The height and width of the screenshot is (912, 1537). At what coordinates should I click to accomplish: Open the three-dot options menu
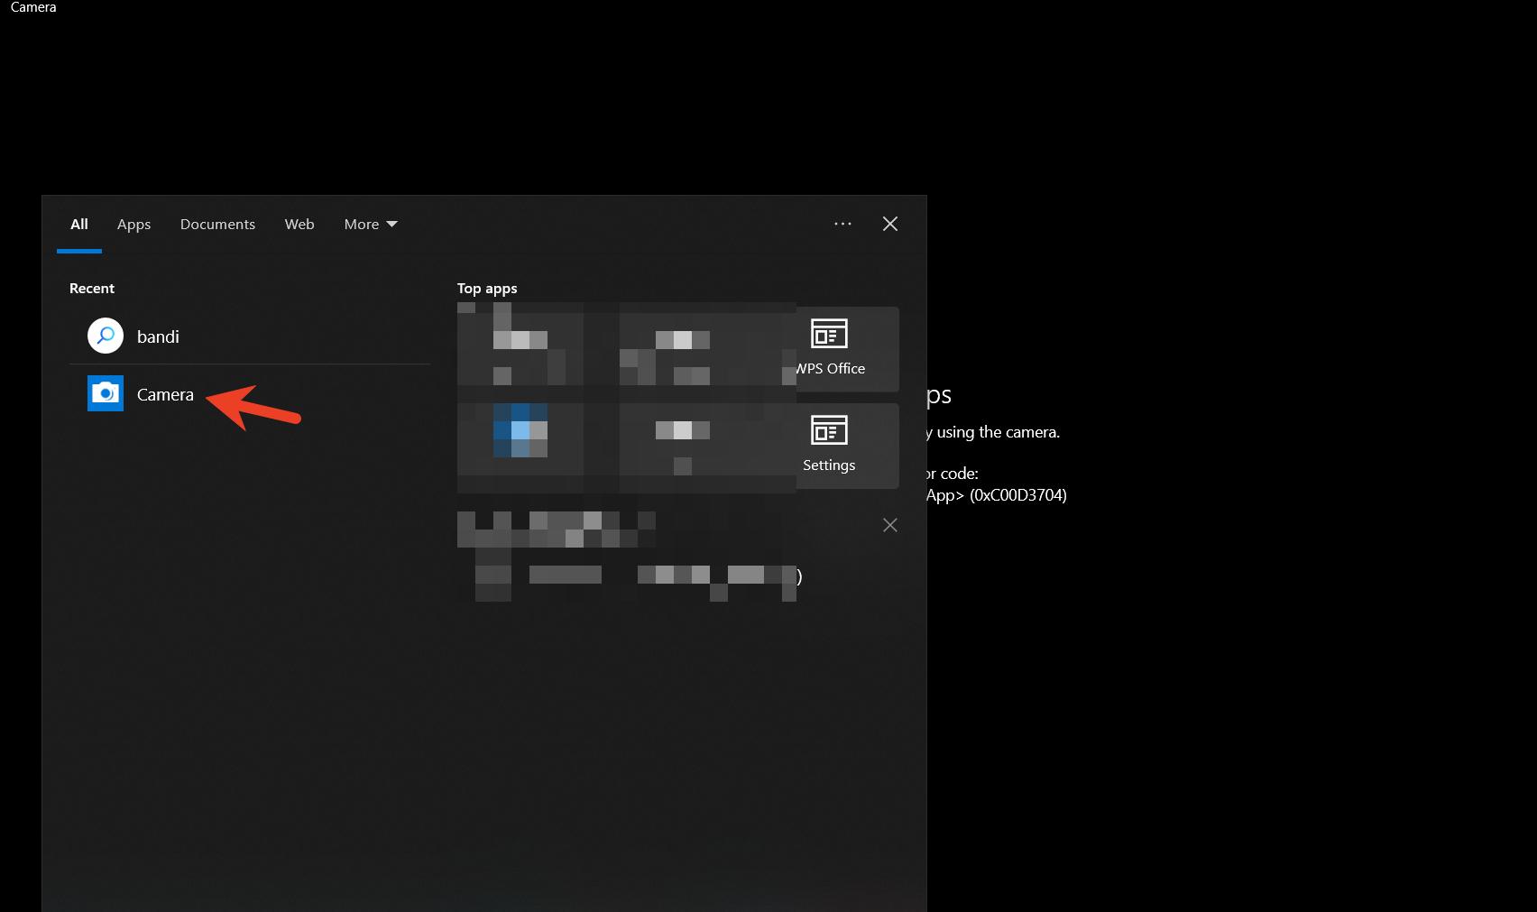point(842,224)
